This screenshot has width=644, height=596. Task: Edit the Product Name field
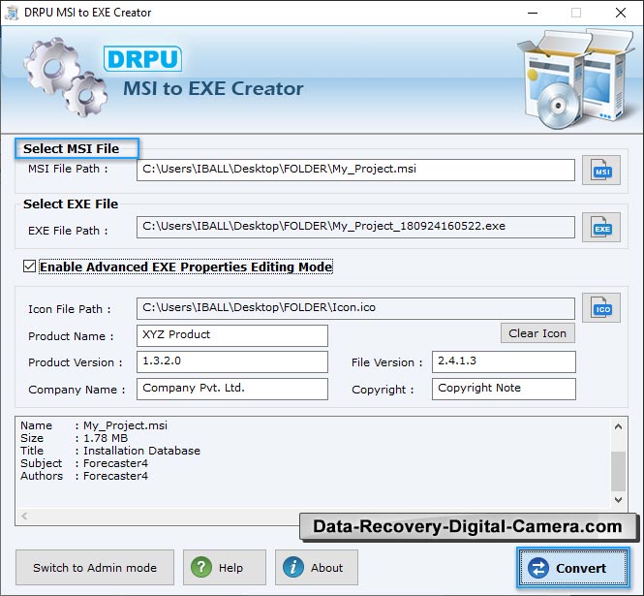[232, 336]
